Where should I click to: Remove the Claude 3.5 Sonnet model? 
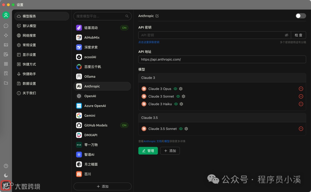click(301, 129)
